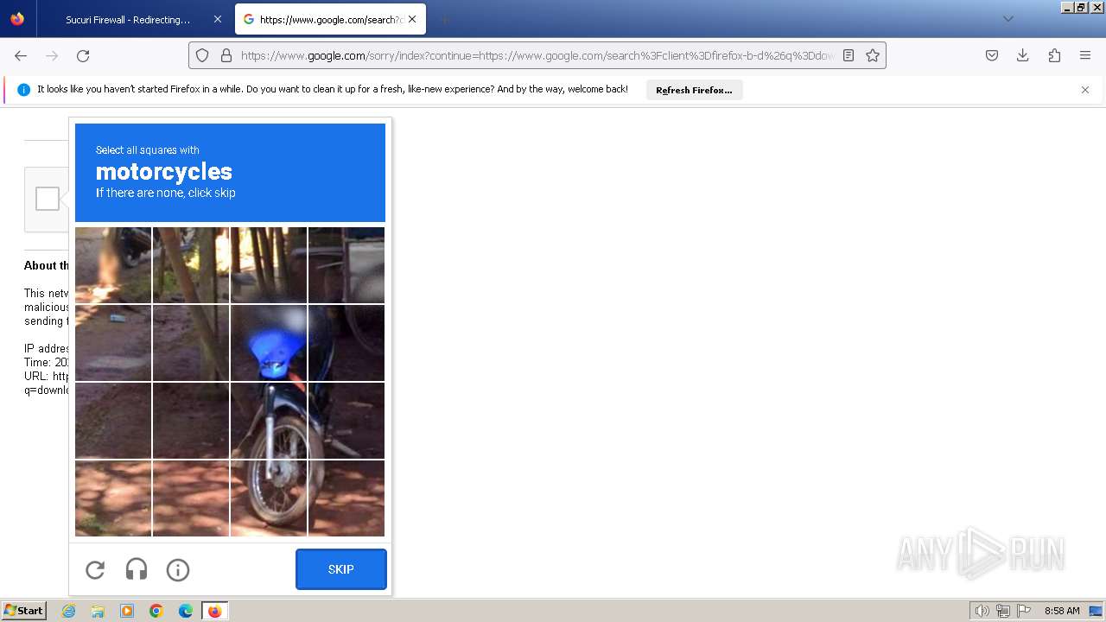Open the Action Center flag icon
The image size is (1106, 622).
pyautogui.click(x=1025, y=611)
